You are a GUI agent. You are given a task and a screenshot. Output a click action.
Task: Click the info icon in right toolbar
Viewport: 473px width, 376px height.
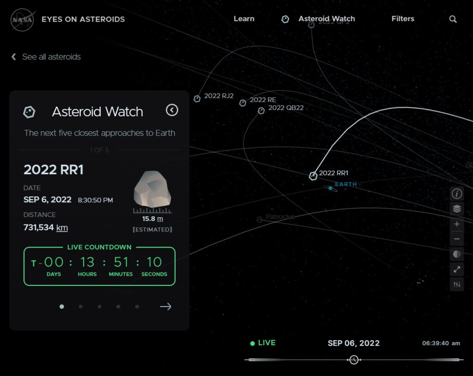coord(457,194)
